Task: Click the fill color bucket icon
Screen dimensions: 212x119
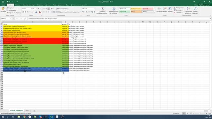Action: tap(36, 12)
